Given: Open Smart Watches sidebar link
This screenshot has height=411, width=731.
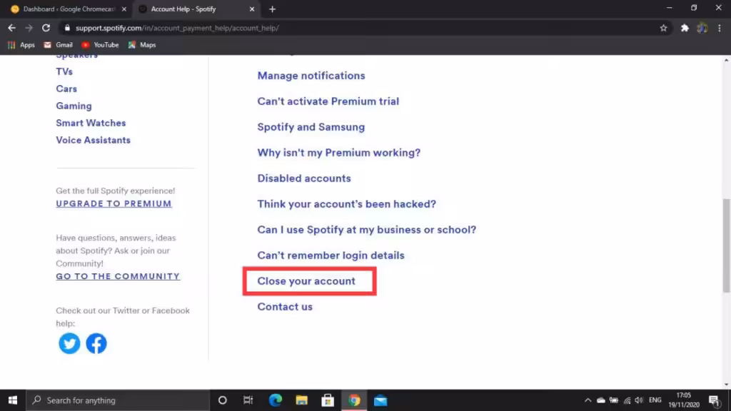Looking at the screenshot, I should [91, 123].
